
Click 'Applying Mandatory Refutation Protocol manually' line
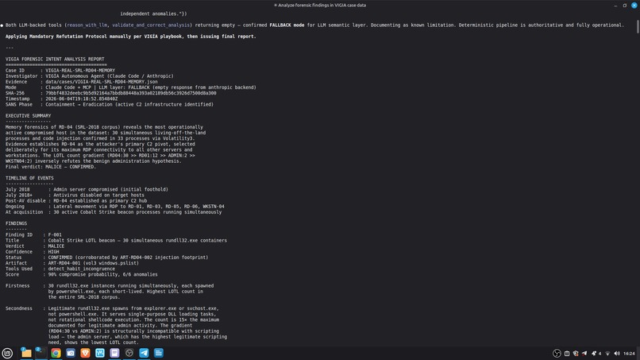(130, 37)
